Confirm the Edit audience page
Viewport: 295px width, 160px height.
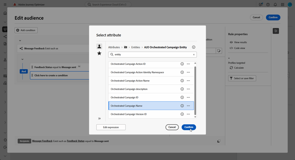tap(273, 17)
